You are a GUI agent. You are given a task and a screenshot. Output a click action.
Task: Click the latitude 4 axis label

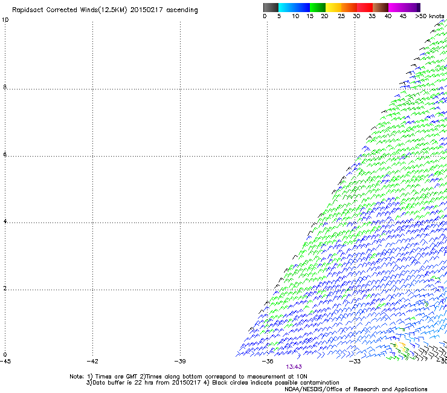5,221
